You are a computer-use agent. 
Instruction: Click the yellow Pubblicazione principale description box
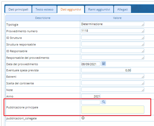(112, 110)
